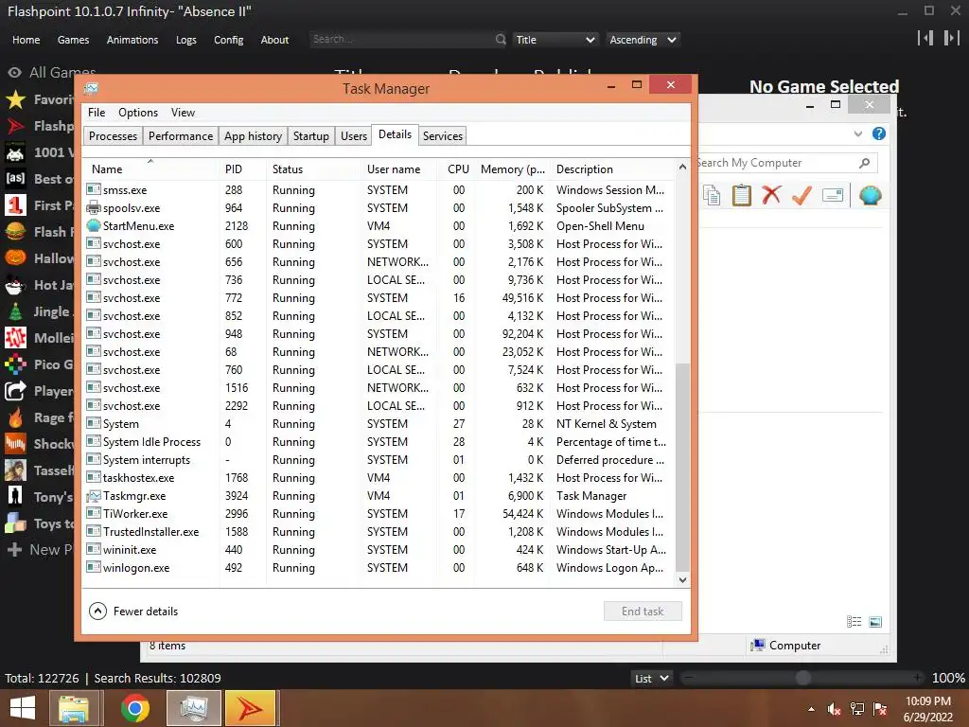Switch to the Users tab

354,136
